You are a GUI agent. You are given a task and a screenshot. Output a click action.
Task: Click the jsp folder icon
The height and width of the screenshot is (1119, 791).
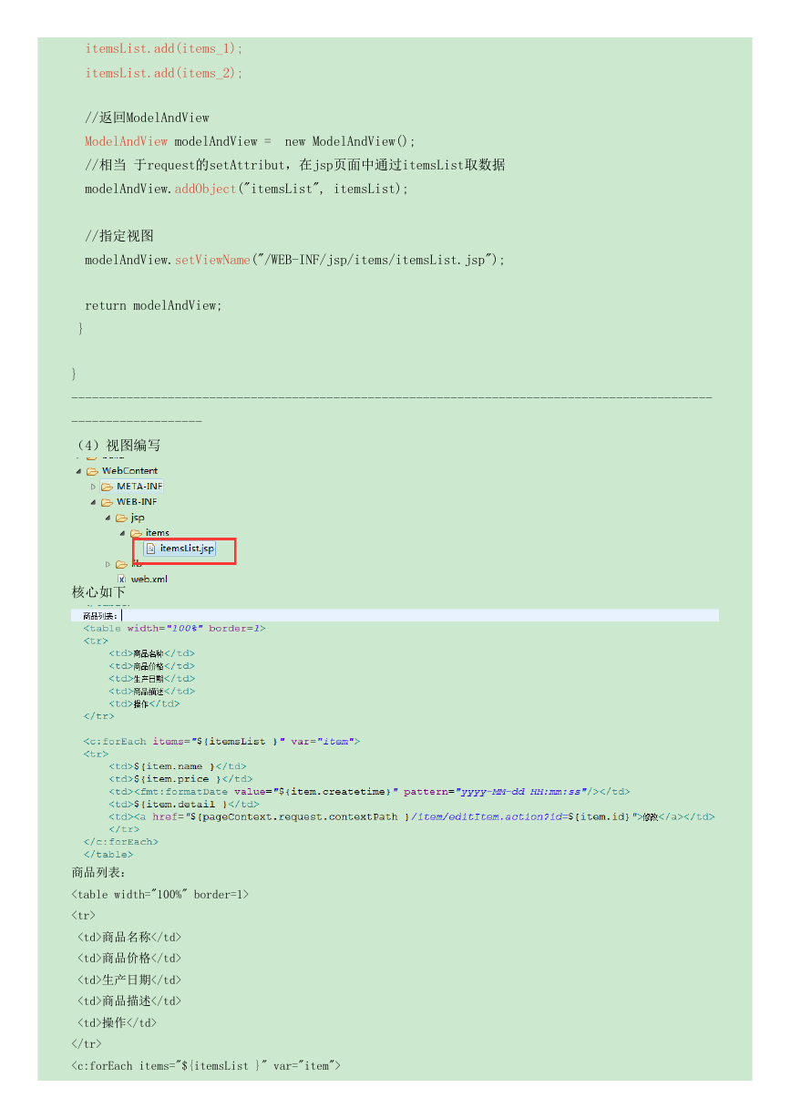pos(121,518)
